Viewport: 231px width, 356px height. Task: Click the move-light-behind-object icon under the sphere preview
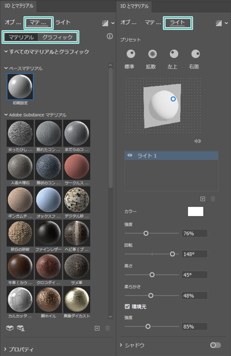[x=197, y=141]
